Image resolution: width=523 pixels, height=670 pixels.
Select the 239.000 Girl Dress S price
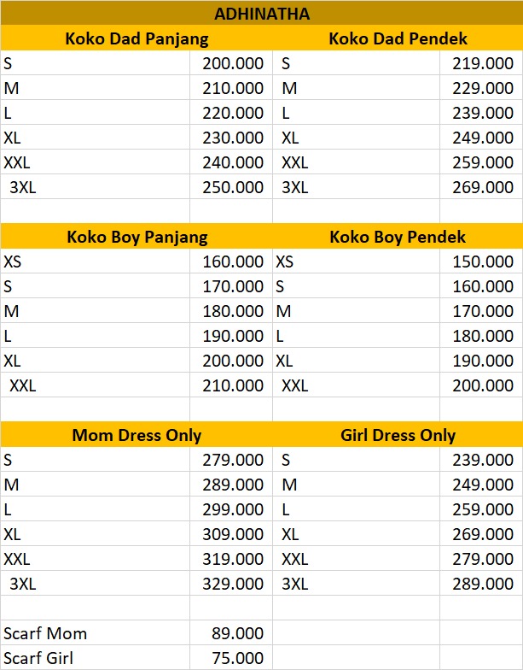click(481, 460)
